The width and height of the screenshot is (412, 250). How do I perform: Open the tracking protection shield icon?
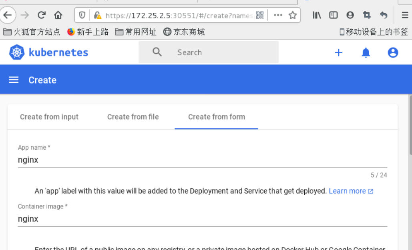pos(82,15)
